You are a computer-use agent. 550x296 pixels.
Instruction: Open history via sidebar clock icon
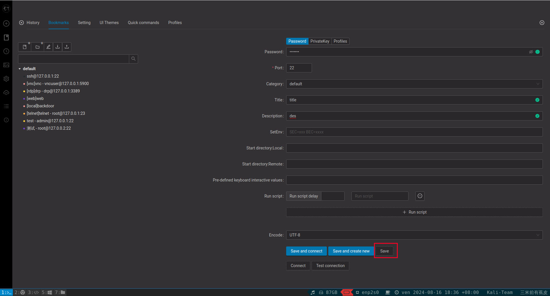coord(6,51)
